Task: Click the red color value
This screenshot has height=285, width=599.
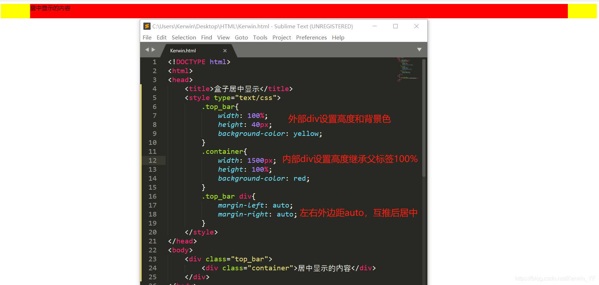Action: 300,179
